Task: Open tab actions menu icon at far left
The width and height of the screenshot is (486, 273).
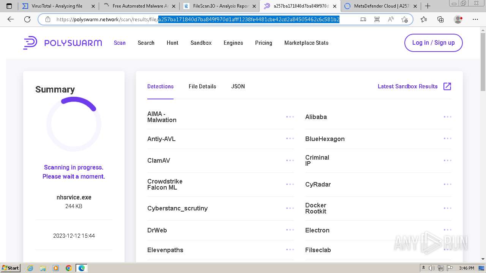Action: (x=9, y=6)
